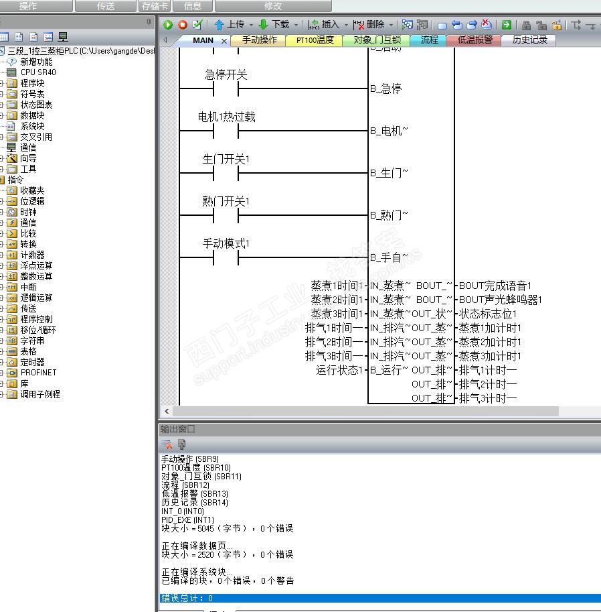Switch to the 历史记录 tab
The image size is (601, 612).
tap(529, 40)
